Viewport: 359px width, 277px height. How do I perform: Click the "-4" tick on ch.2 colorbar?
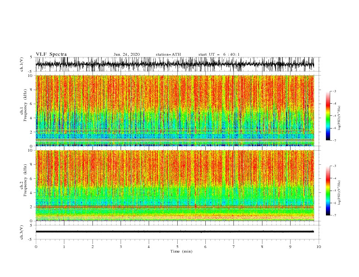tap(334, 178)
